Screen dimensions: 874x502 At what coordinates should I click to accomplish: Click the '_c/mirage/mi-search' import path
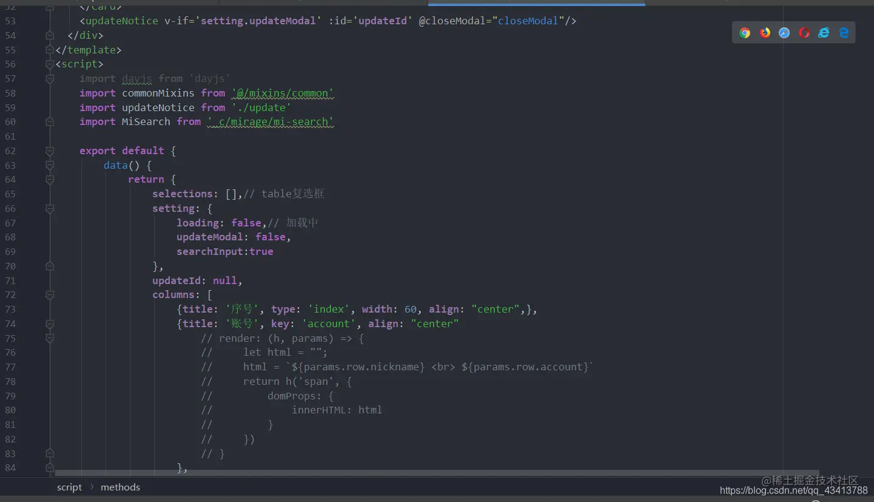[271, 121]
